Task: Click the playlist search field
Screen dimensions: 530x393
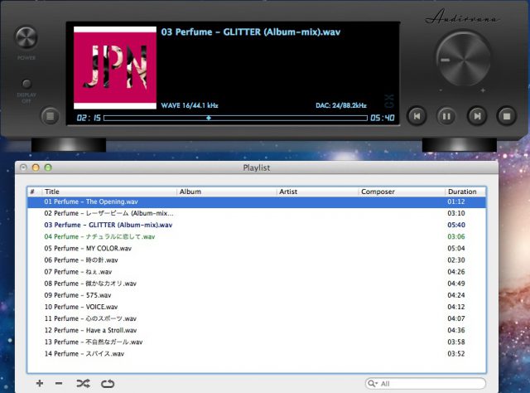Action: 426,384
